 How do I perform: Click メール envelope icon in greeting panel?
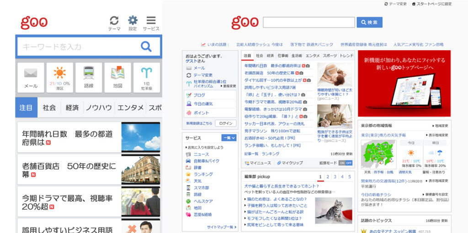point(189,68)
